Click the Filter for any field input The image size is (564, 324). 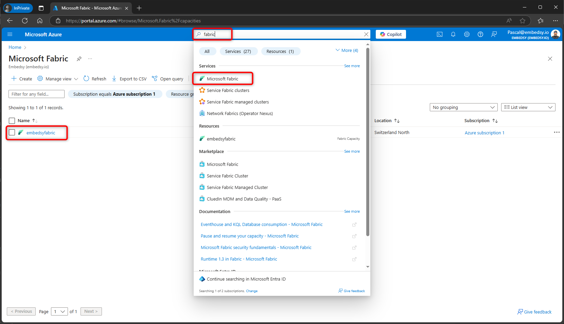36,94
